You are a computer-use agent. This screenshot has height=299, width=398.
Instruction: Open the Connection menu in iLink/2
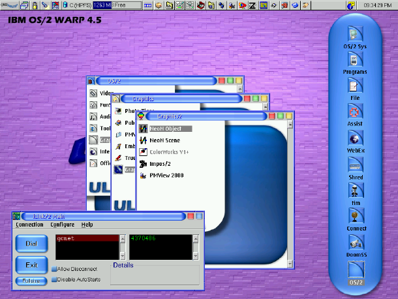click(x=29, y=225)
